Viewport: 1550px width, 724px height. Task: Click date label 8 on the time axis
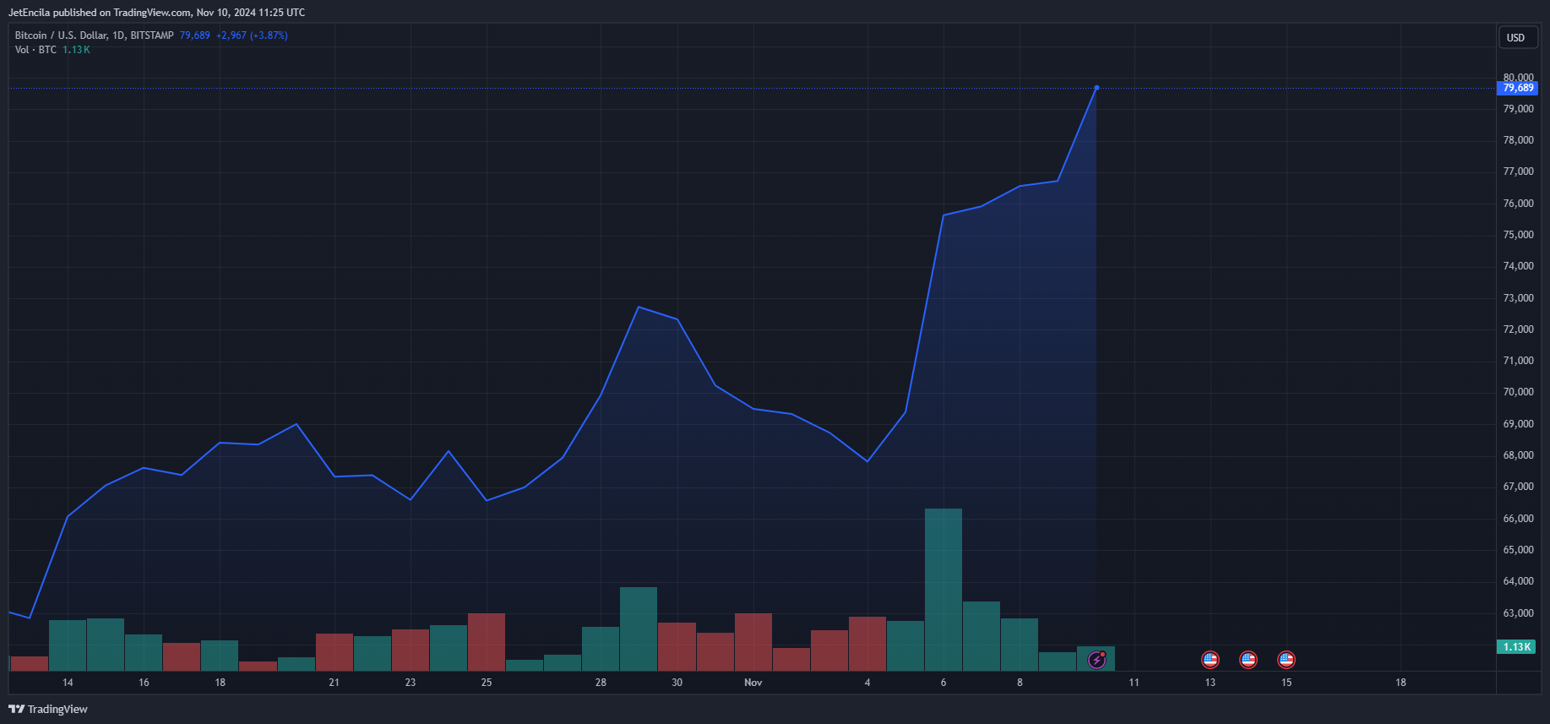coord(1020,683)
